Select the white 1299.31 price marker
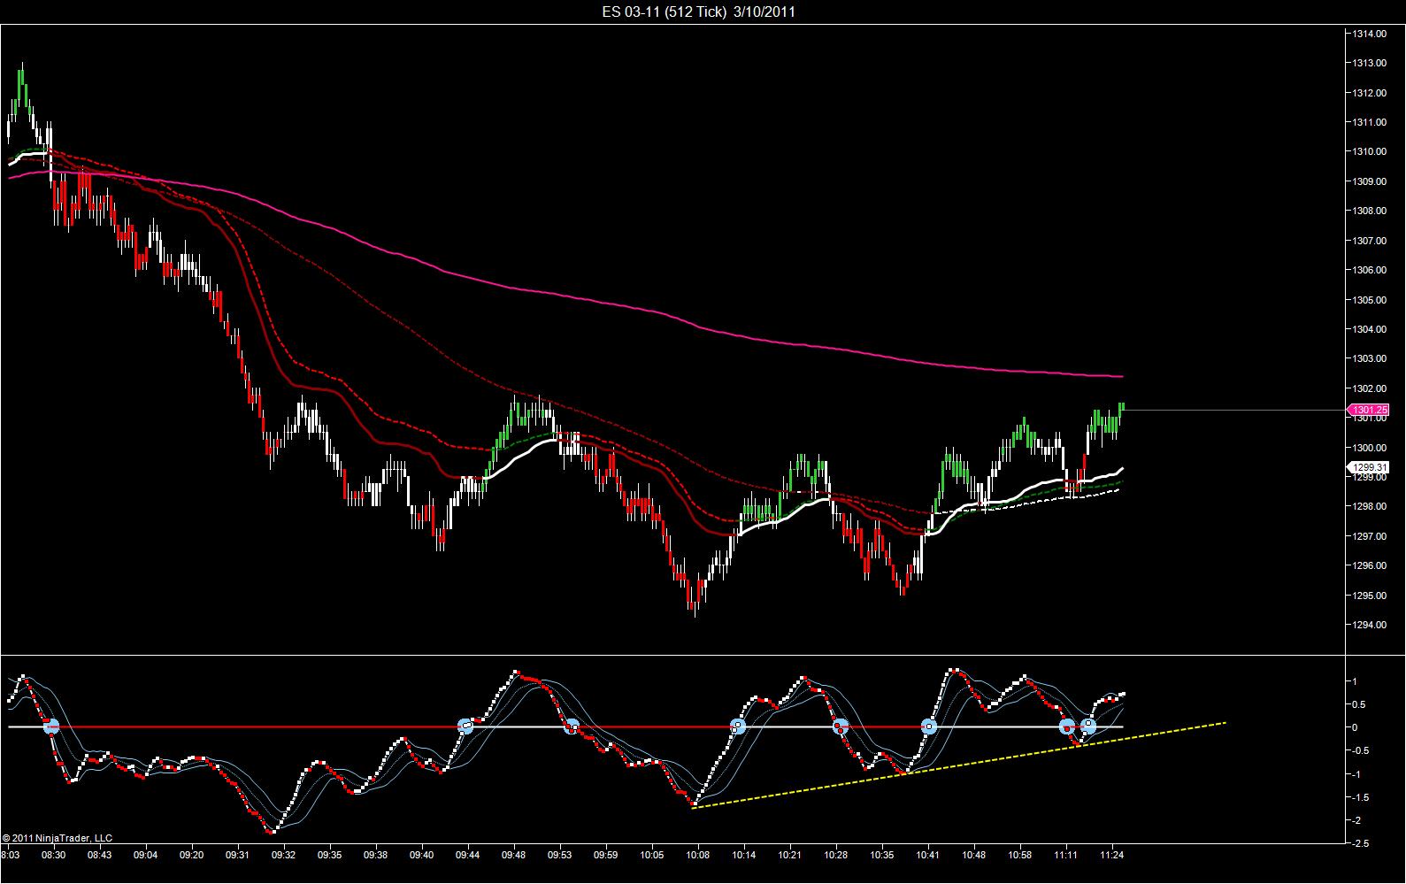Screen dimensions: 1406x884 point(1368,467)
